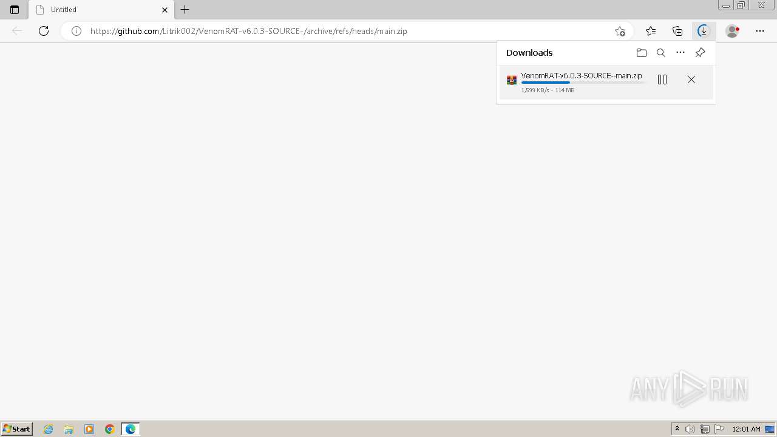
Task: Minimize the Edge browser window
Action: (x=726, y=5)
